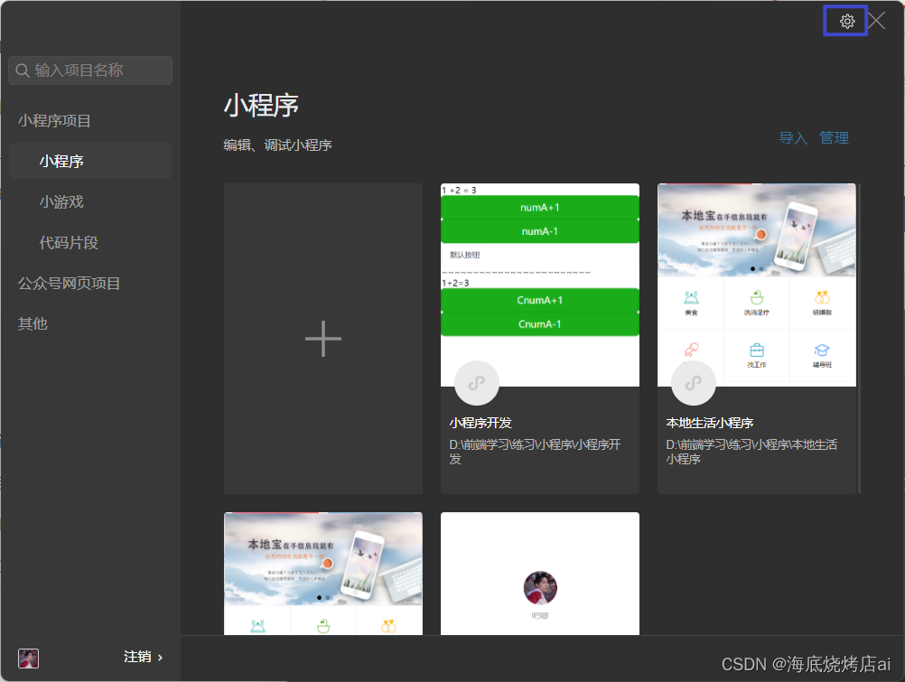The height and width of the screenshot is (682, 905).
Task: Click the 找工作 briefcase icon in preview
Action: point(758,350)
